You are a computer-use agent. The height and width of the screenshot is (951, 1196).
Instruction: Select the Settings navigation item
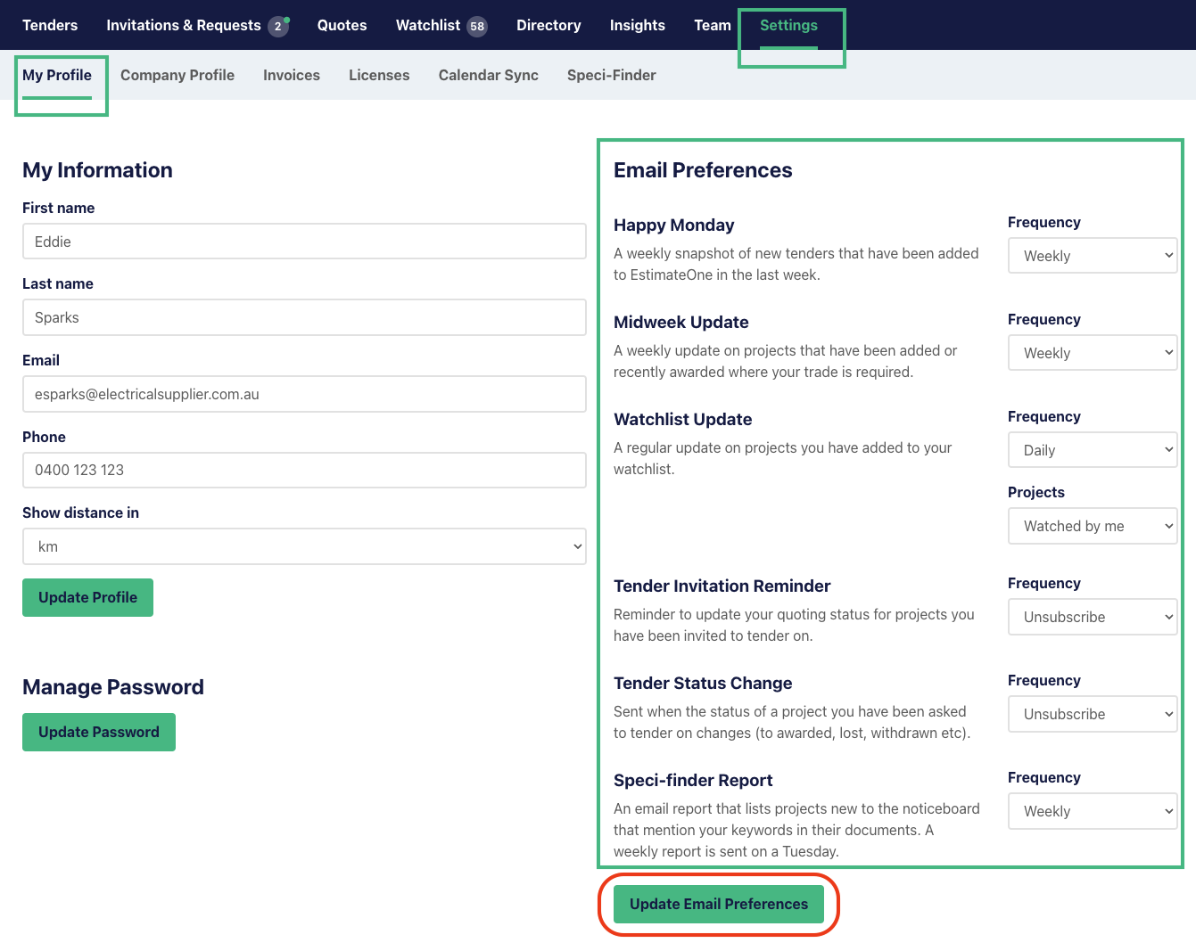[x=788, y=25]
